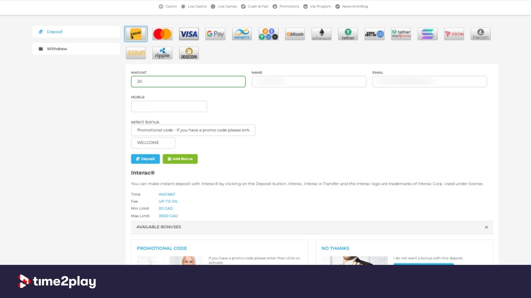This screenshot has width=531, height=298.
Task: Click the WELCOME promo code field
Action: click(x=153, y=143)
